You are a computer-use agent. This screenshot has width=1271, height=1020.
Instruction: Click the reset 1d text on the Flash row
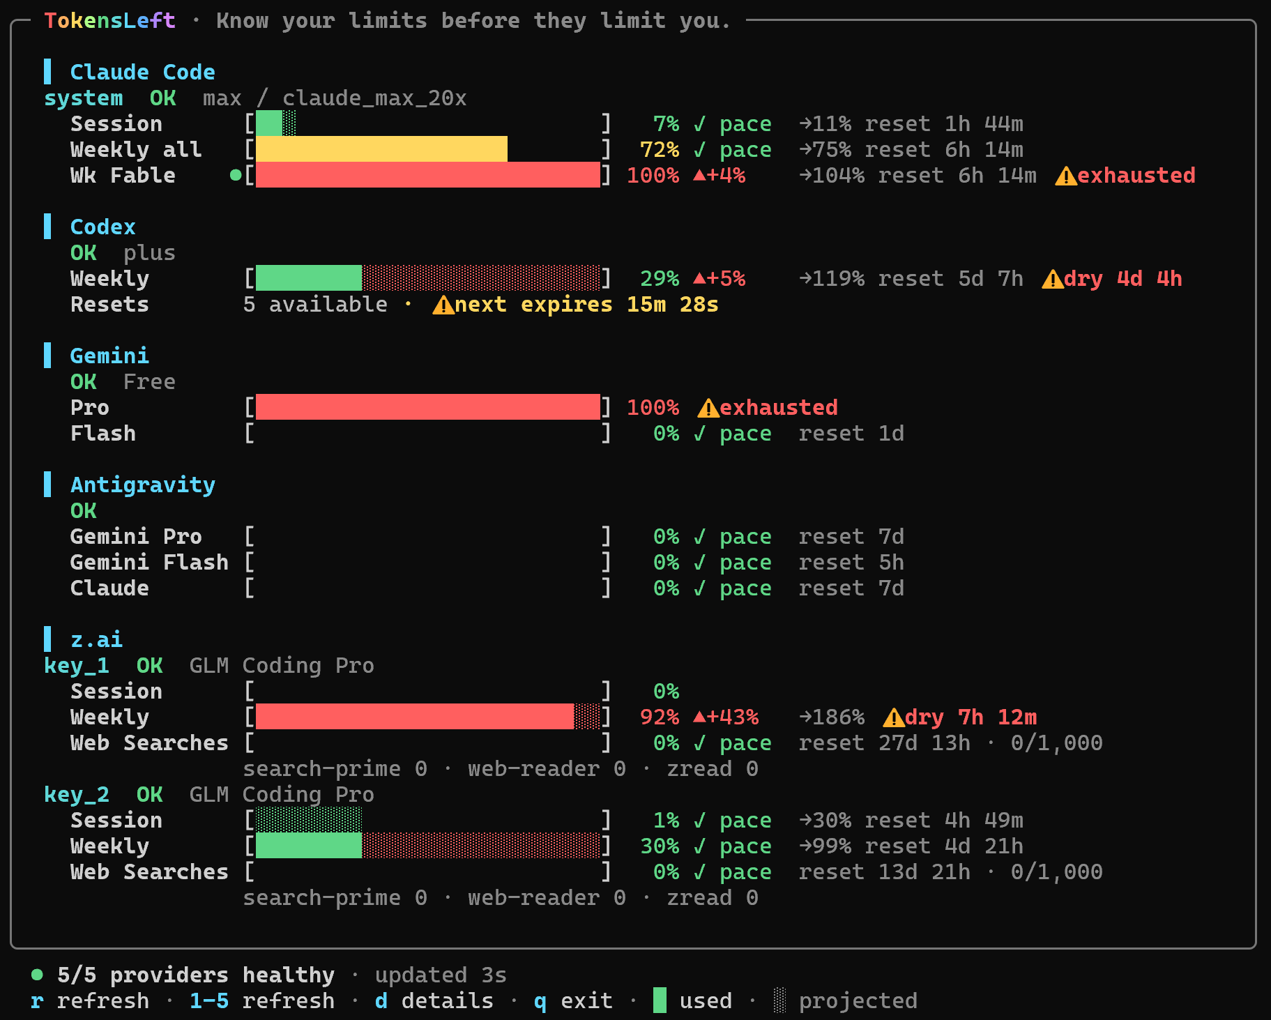click(x=851, y=434)
